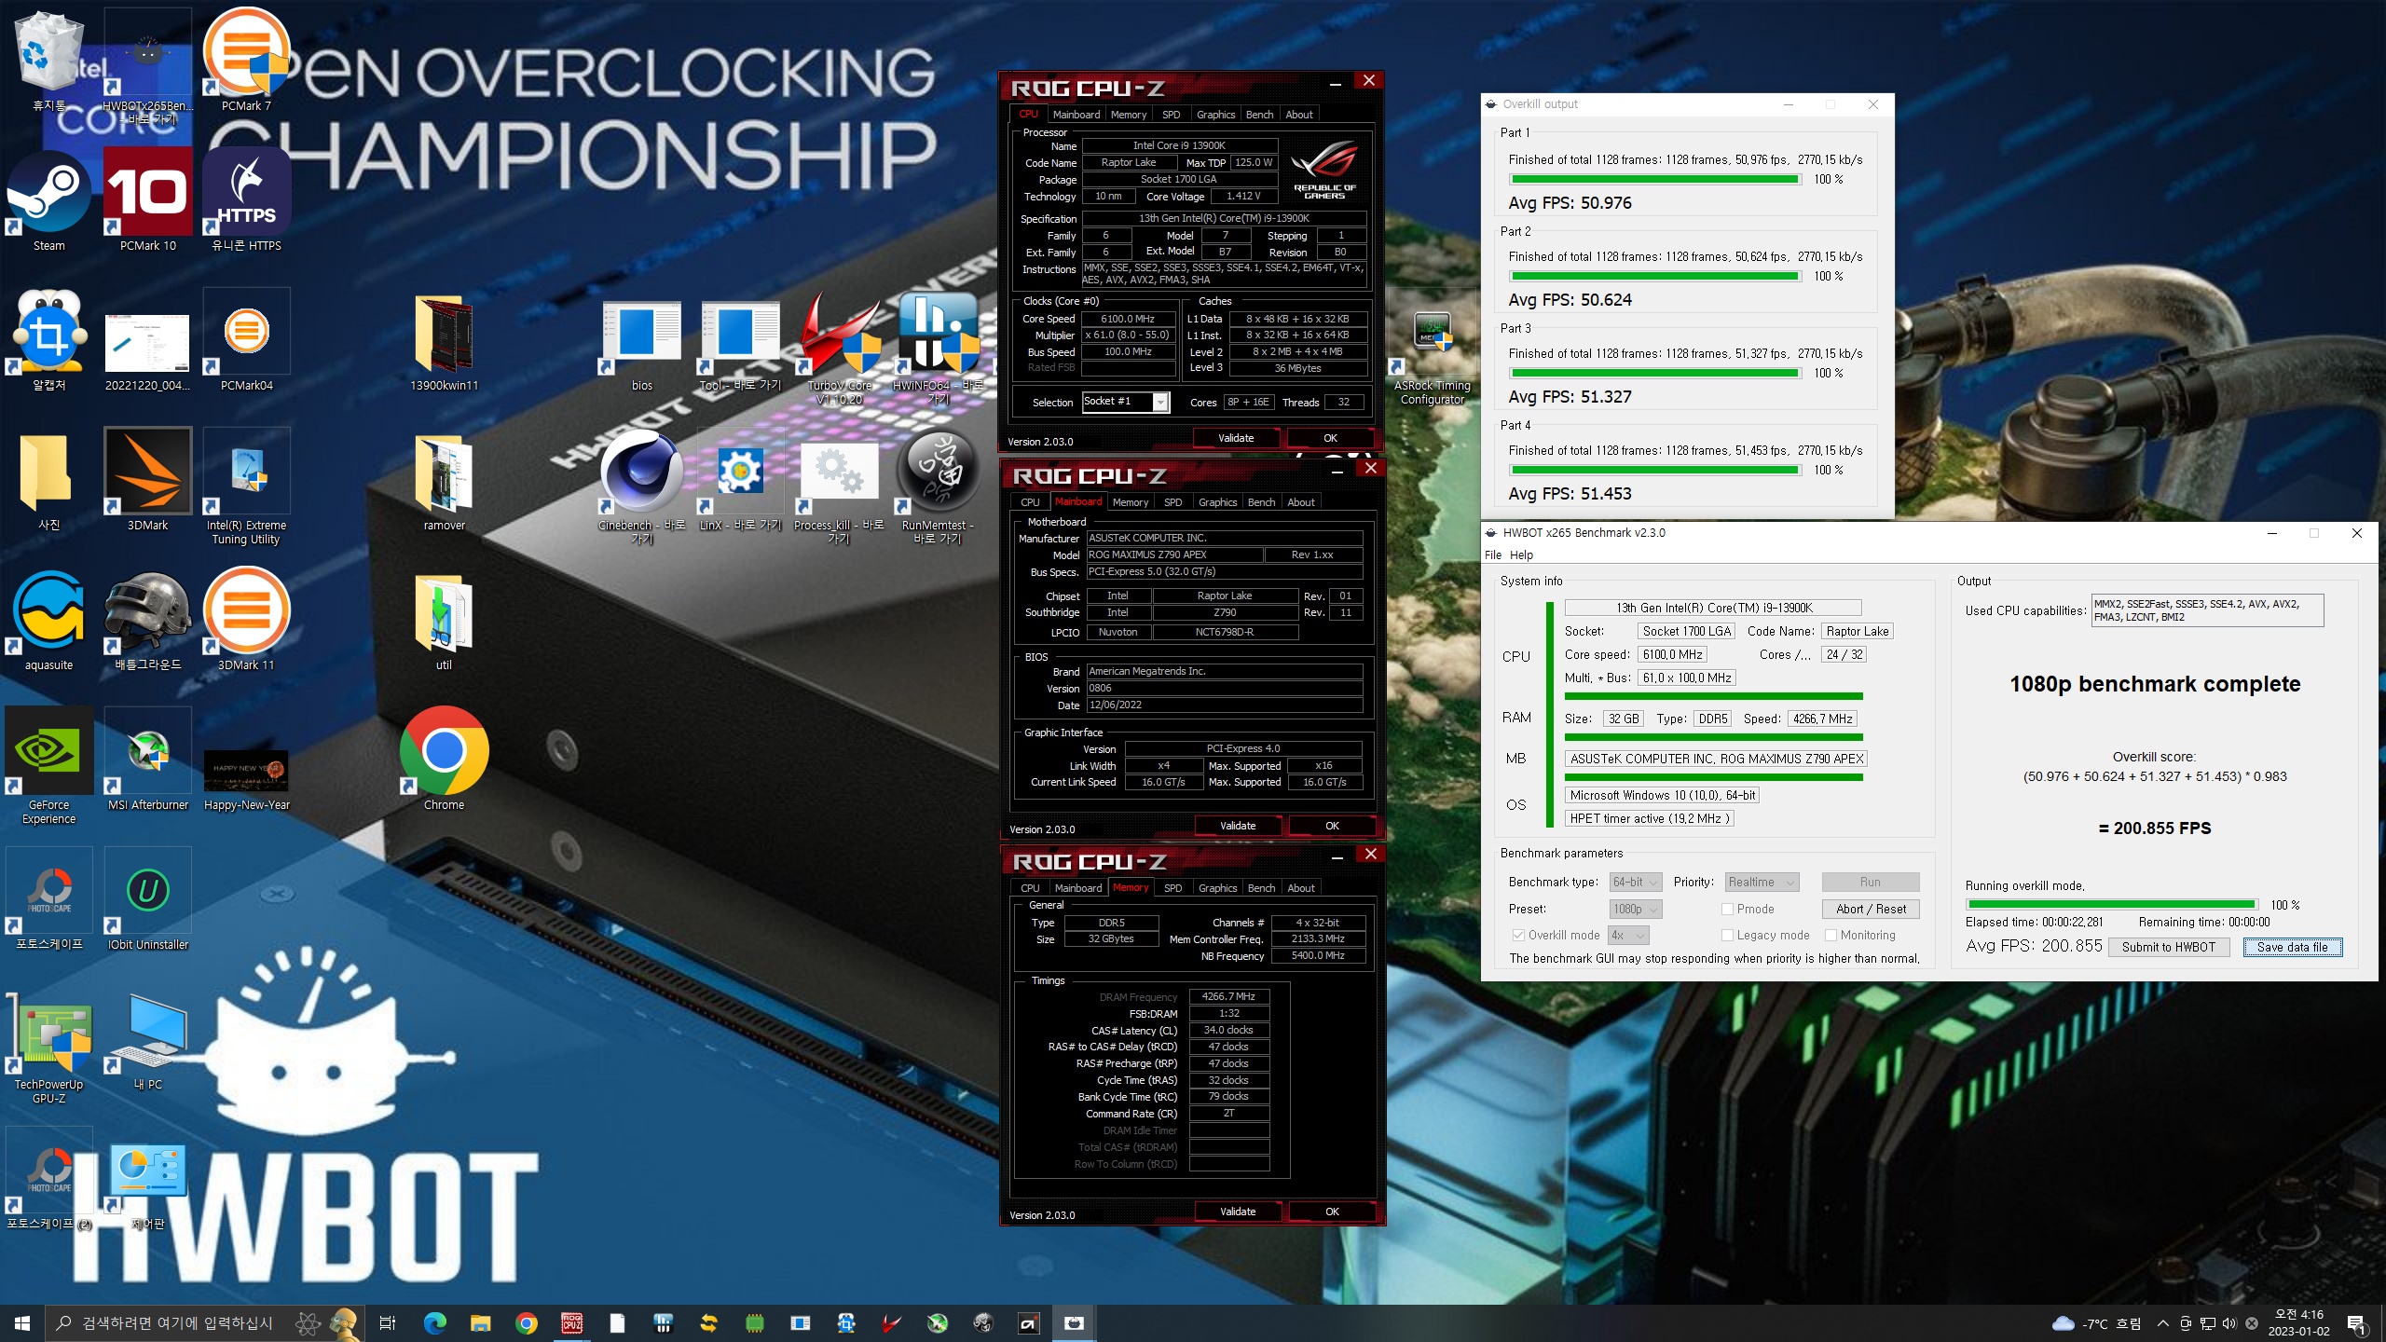Viewport: 2386px width, 1342px height.
Task: Click Validate in the bottom CPU-Z window
Action: point(1238,1212)
